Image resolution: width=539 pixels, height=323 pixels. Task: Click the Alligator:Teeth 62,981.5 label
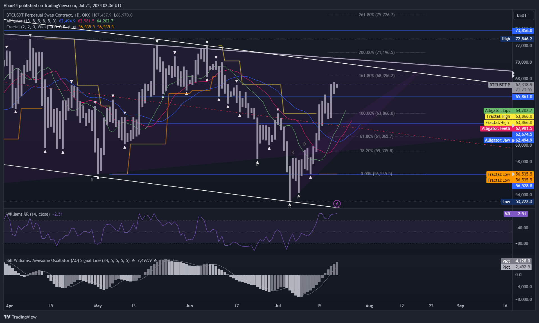pos(507,128)
